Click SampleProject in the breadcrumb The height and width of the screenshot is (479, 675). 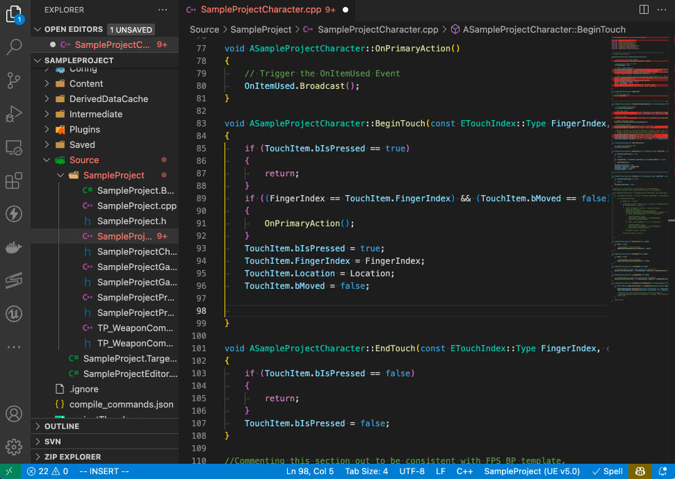pos(261,29)
